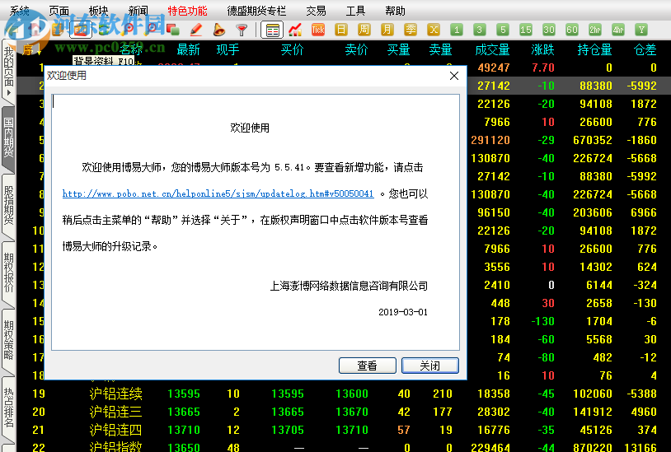Select the 5-minute period icon
This screenshot has width=671, height=452.
503,30
